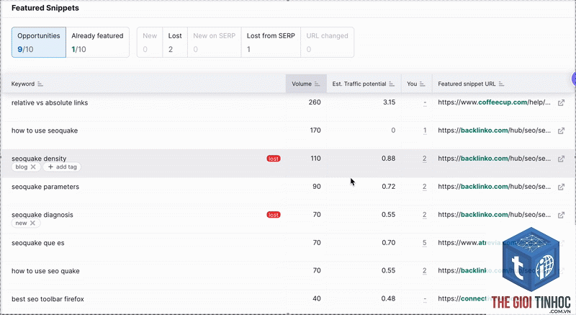Screen dimensions: 576x315
Task: Click traffic potential value 0.48
Action: tap(388, 298)
